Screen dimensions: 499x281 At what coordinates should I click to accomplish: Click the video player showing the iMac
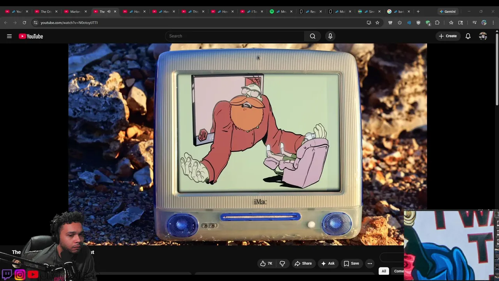click(x=248, y=144)
